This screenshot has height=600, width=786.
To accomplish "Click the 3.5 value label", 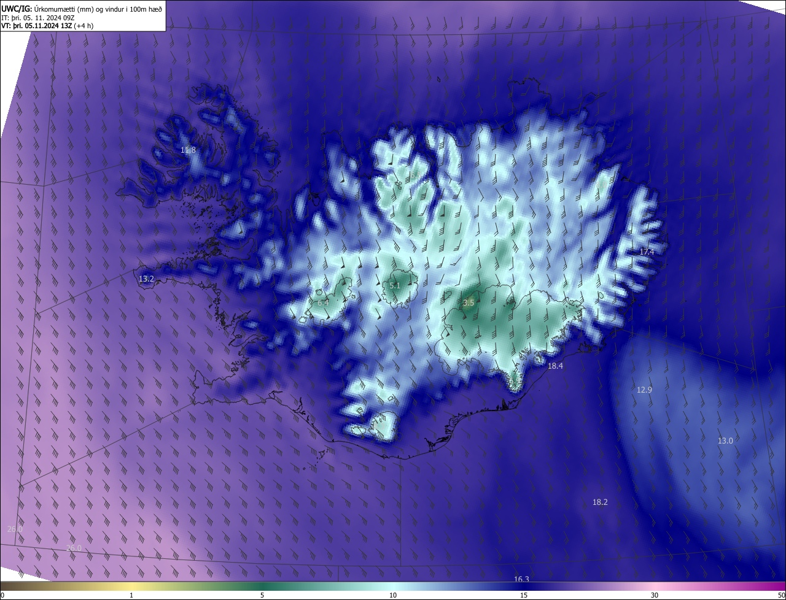I will [469, 302].
